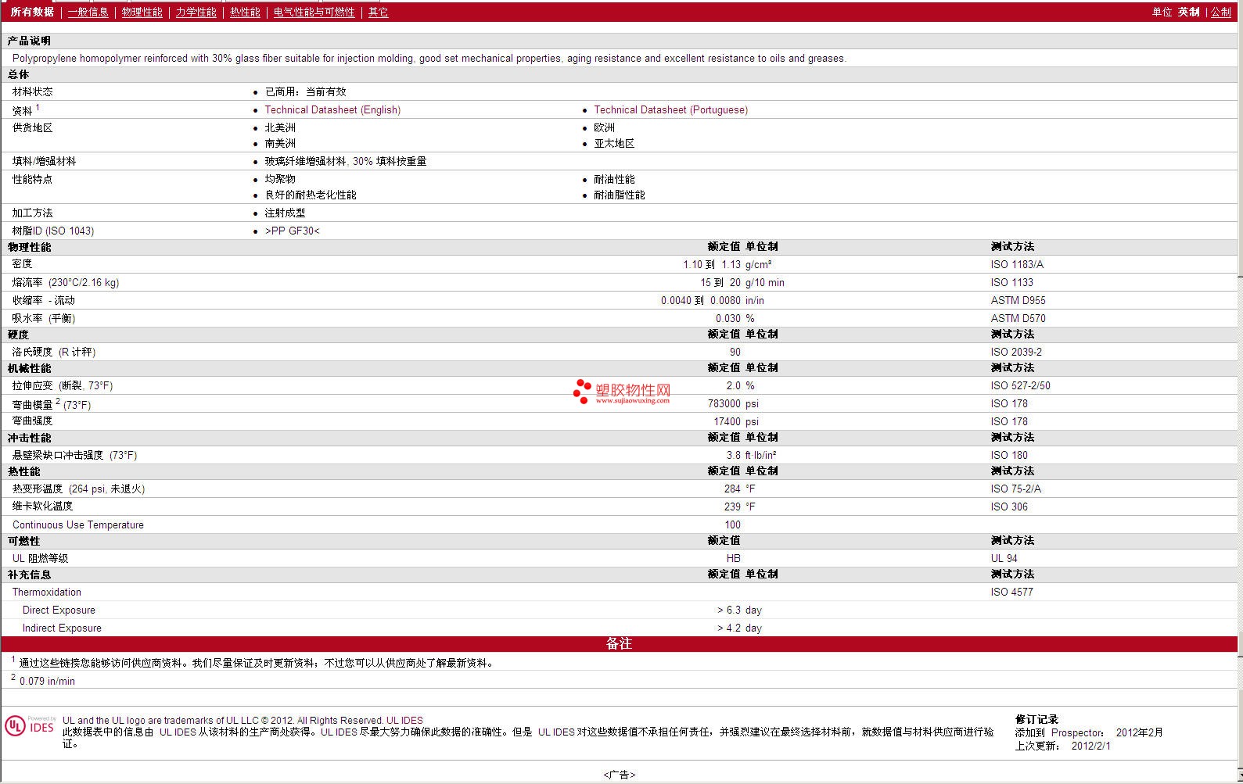Click the UL IDES link after "All Rights Reserved"
This screenshot has width=1243, height=784.
[x=404, y=721]
